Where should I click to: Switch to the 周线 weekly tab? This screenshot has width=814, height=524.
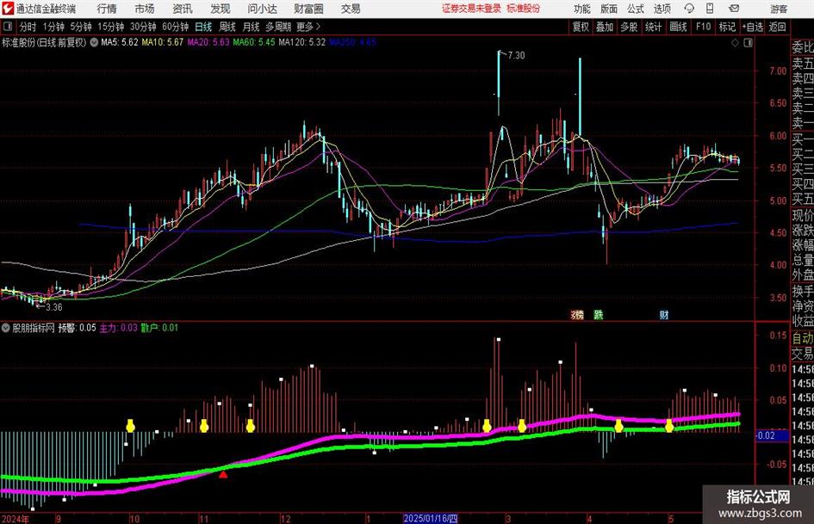[227, 27]
